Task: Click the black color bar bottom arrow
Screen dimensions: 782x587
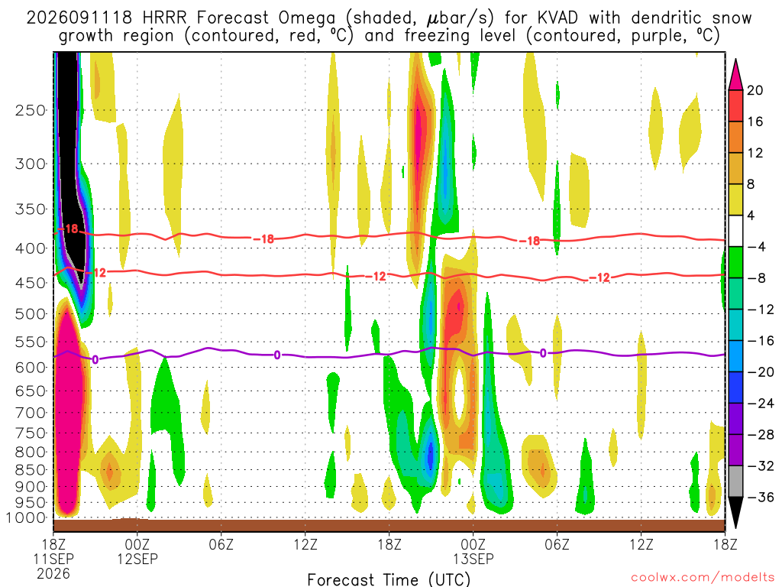Action: (x=735, y=513)
